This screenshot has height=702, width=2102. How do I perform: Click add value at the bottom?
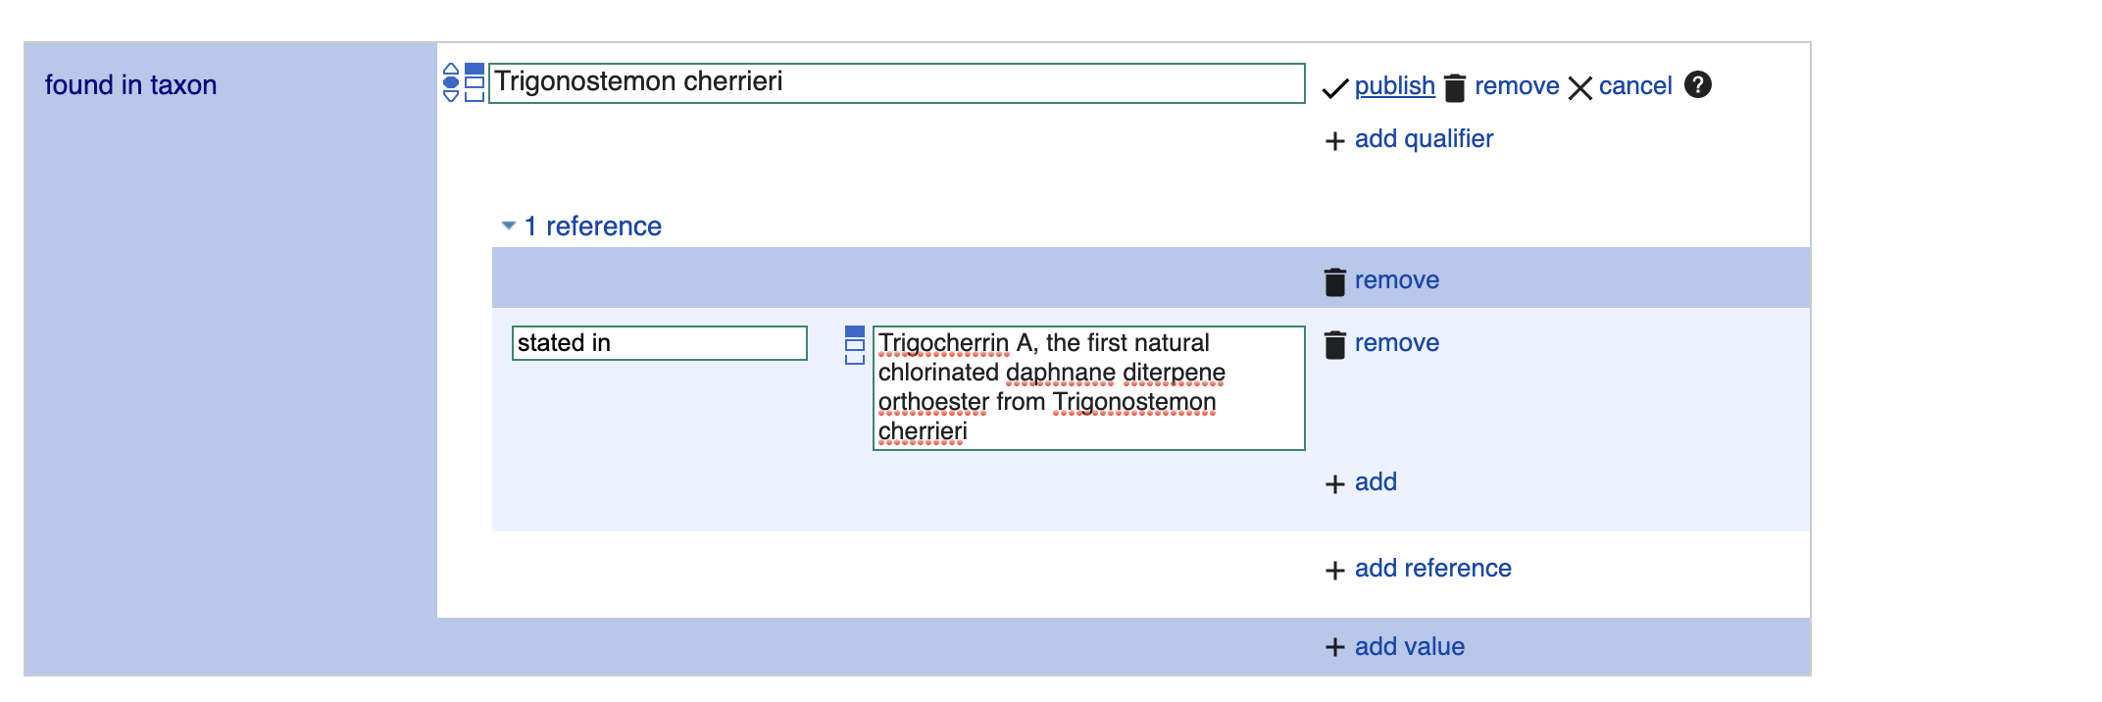1409,647
